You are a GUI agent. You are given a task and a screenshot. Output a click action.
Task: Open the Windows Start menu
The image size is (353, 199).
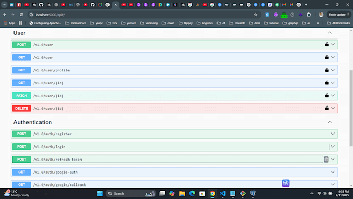pos(100,193)
